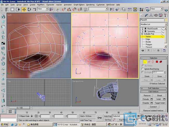Click the Align tool icon

point(117,9)
